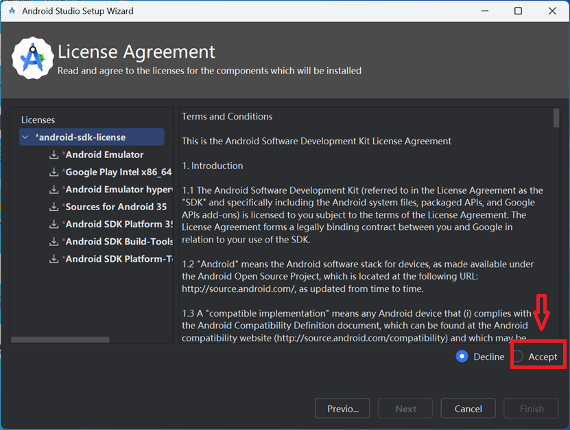Click download icon beside Android SDK Platform-Tools
This screenshot has height=430, width=570.
click(54, 259)
